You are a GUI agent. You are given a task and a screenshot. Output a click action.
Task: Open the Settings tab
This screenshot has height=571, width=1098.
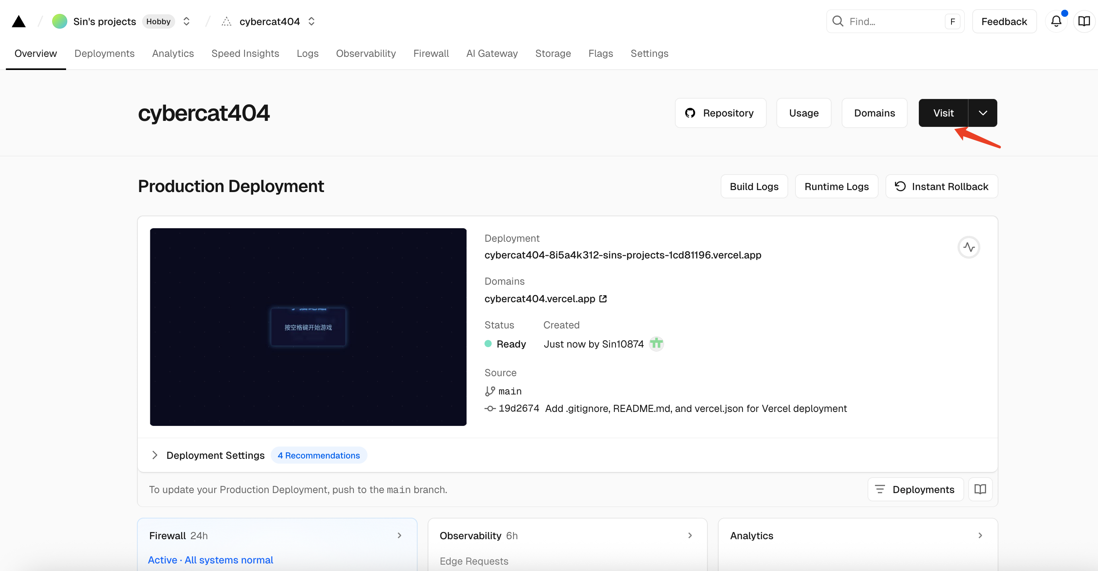649,54
